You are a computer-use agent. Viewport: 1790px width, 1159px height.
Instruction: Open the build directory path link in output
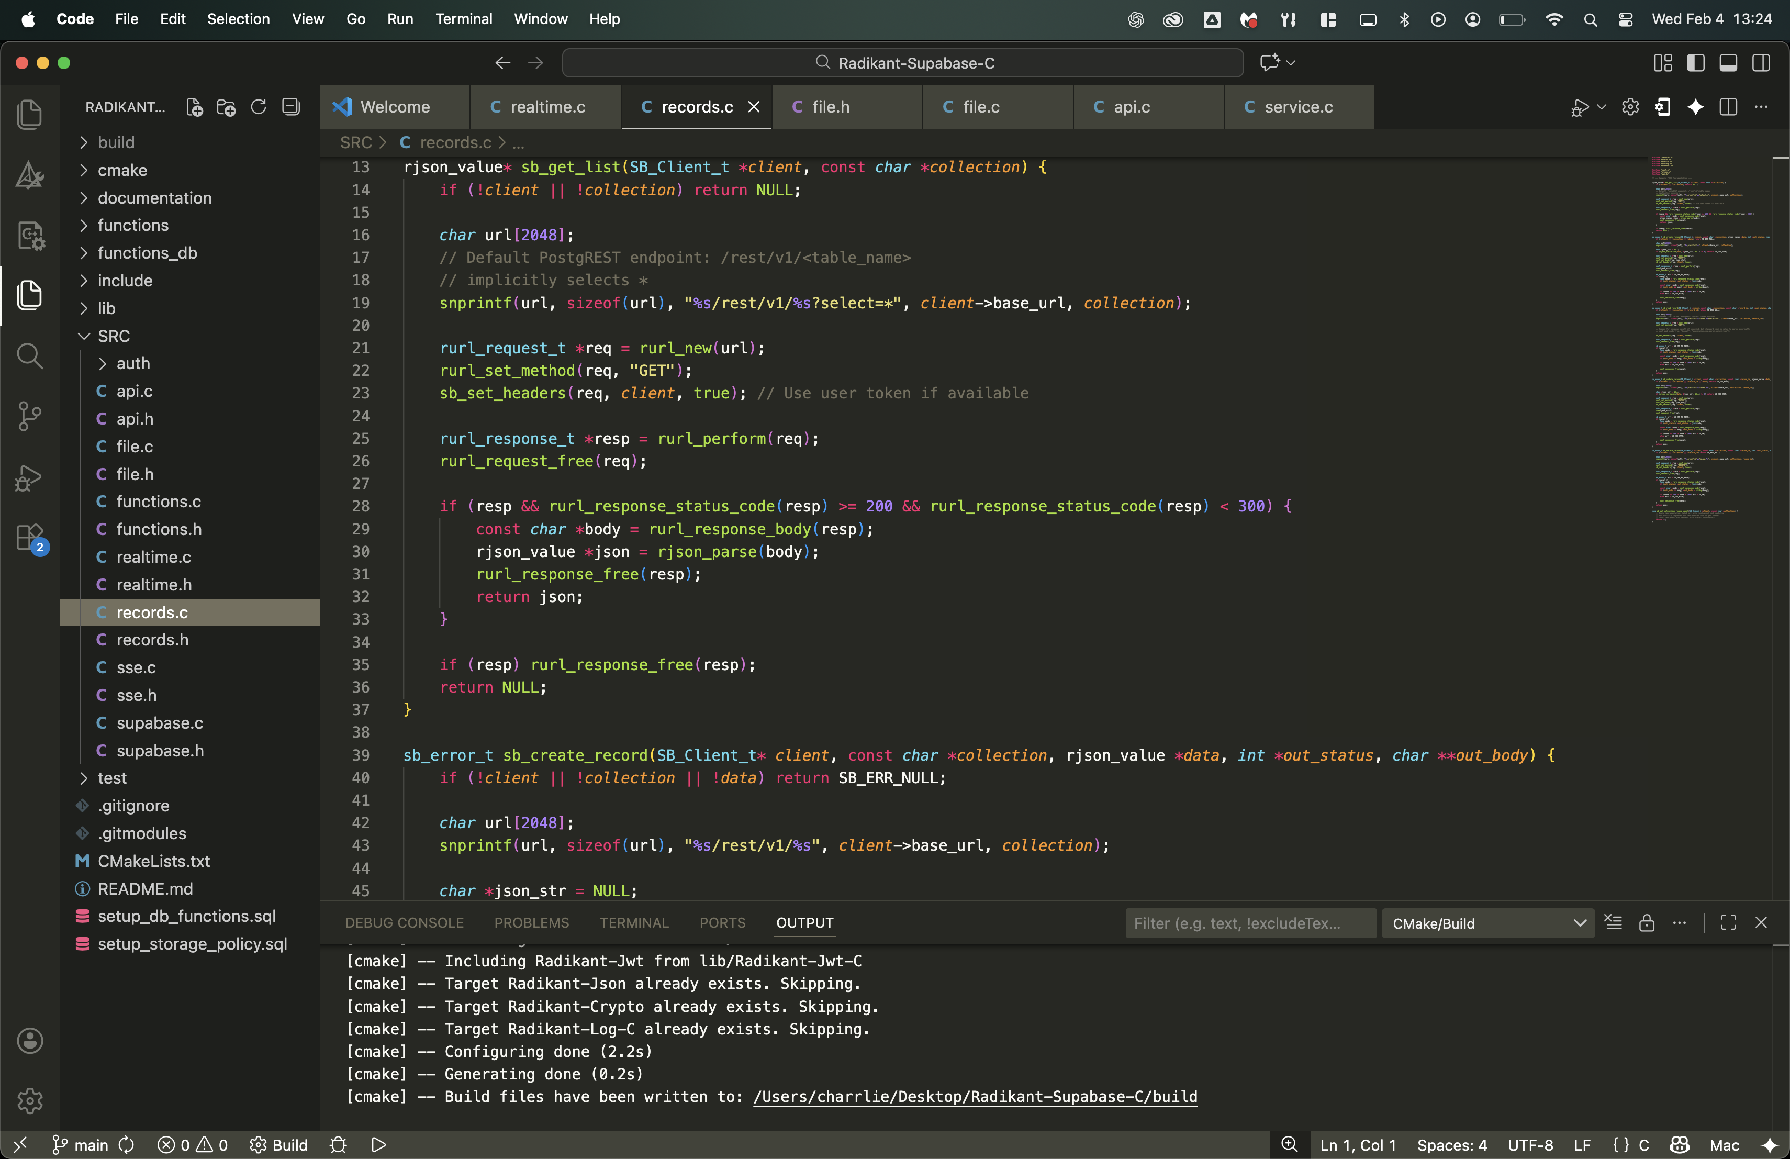coord(975,1097)
